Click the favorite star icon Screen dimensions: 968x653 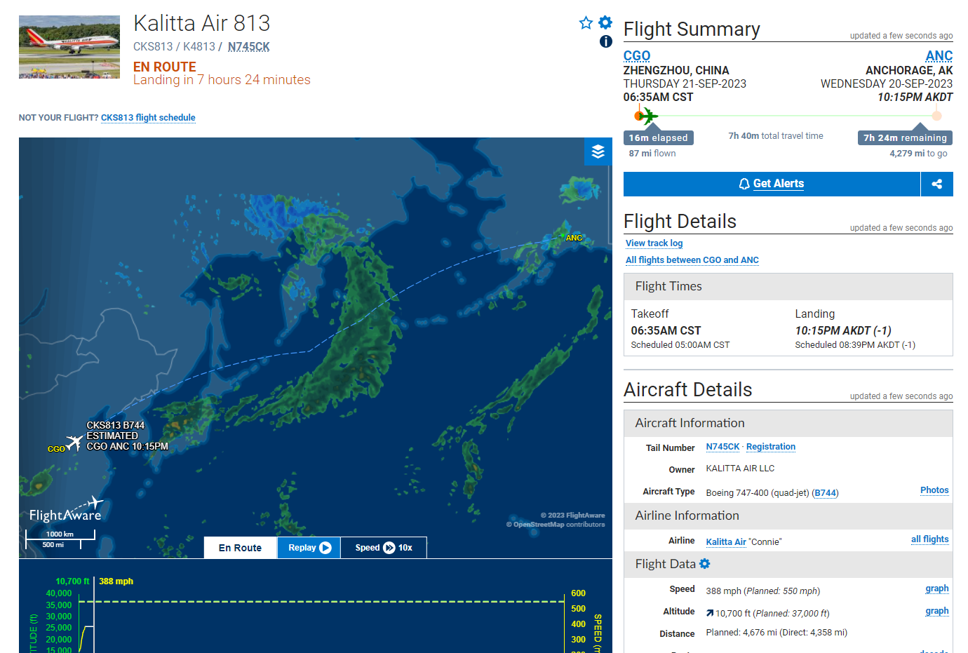586,23
